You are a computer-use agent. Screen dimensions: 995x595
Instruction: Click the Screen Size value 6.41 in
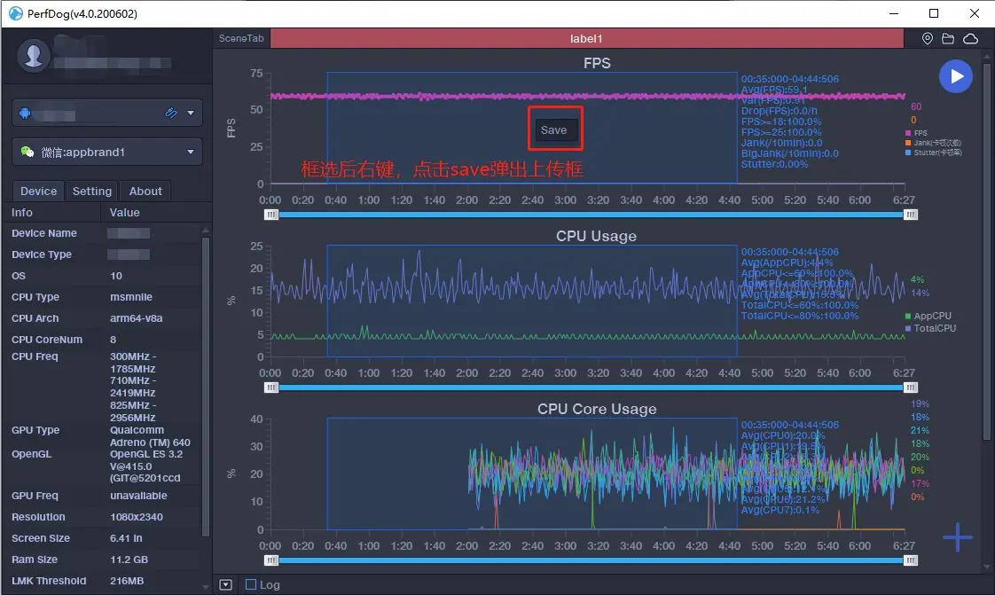coord(126,538)
